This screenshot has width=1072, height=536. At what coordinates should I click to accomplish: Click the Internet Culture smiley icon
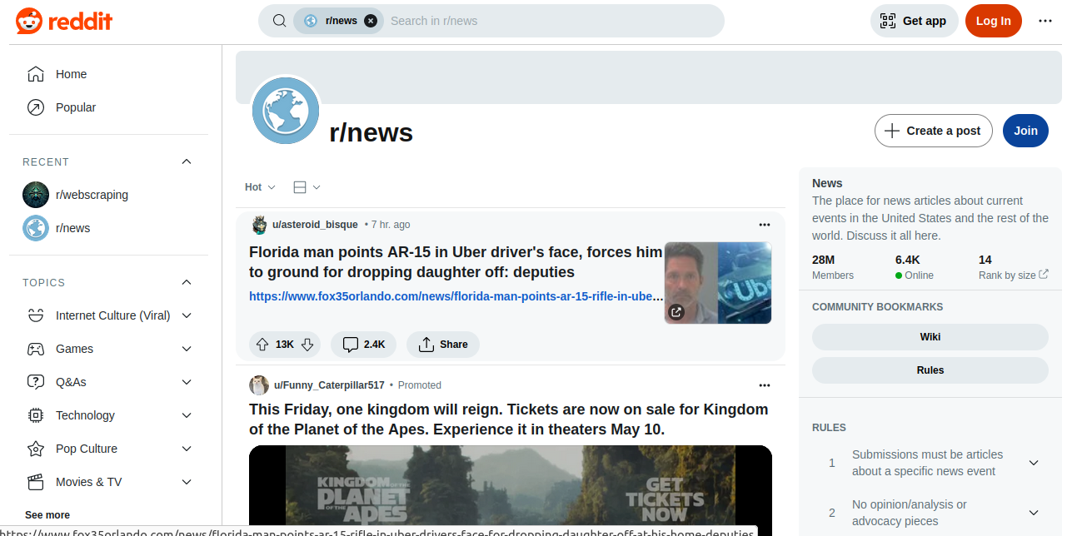pyautogui.click(x=36, y=315)
